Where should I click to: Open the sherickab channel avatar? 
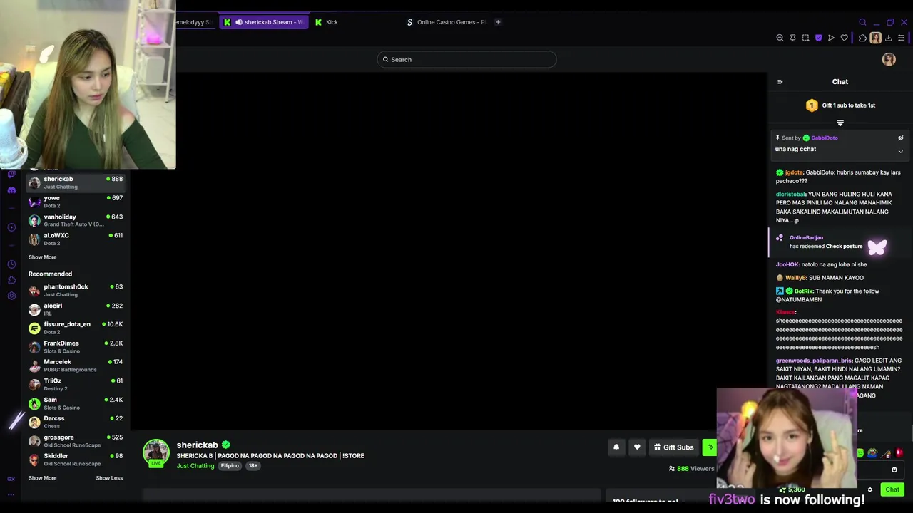156,453
